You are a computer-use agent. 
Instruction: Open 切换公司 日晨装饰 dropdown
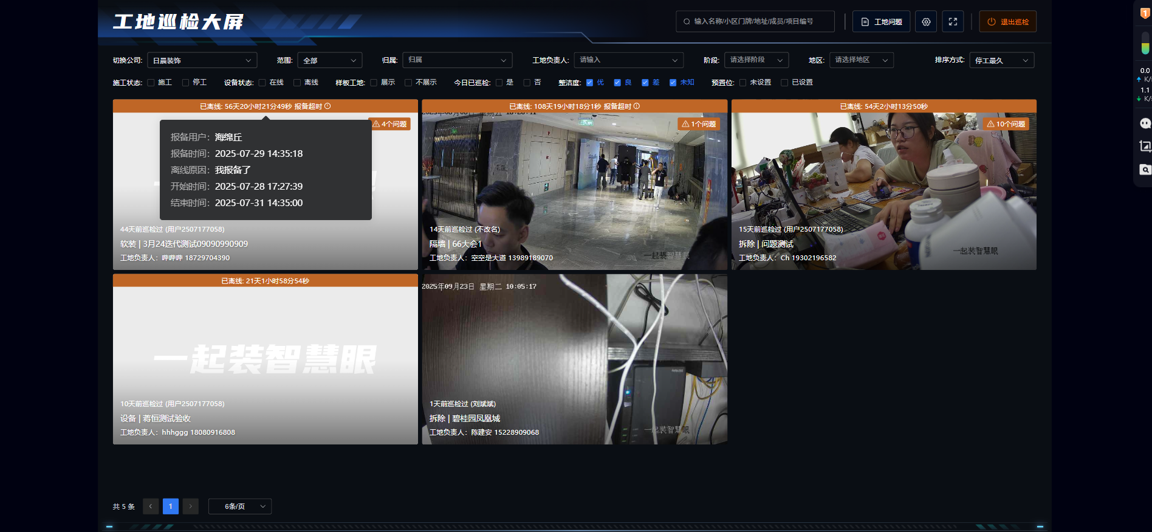(x=202, y=60)
